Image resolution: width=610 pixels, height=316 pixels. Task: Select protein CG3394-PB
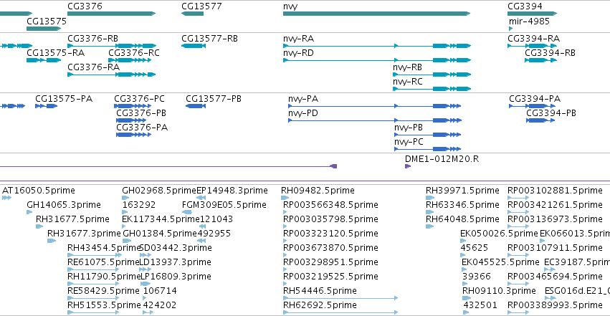551,113
